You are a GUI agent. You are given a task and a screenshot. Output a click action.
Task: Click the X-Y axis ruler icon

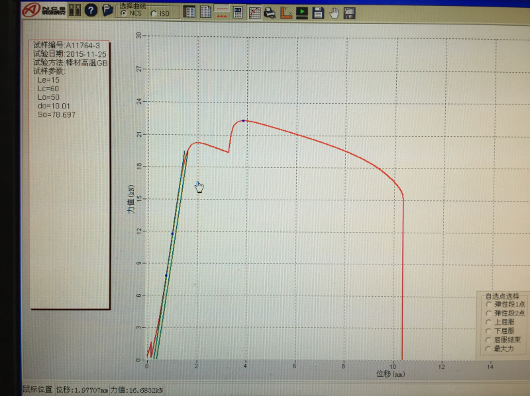286,13
